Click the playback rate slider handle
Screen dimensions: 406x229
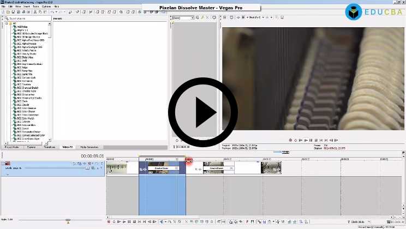pos(68,221)
